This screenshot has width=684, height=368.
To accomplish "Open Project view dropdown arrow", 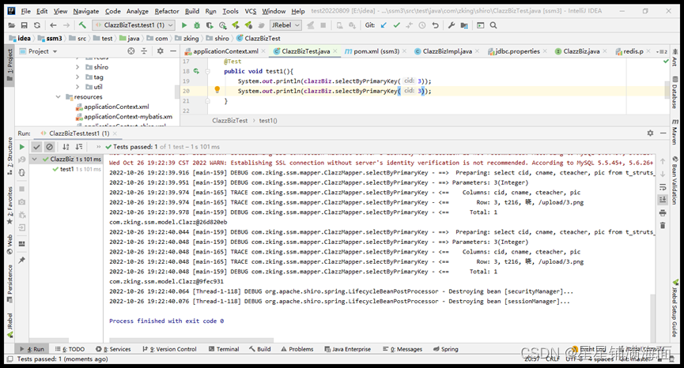I will pos(55,51).
